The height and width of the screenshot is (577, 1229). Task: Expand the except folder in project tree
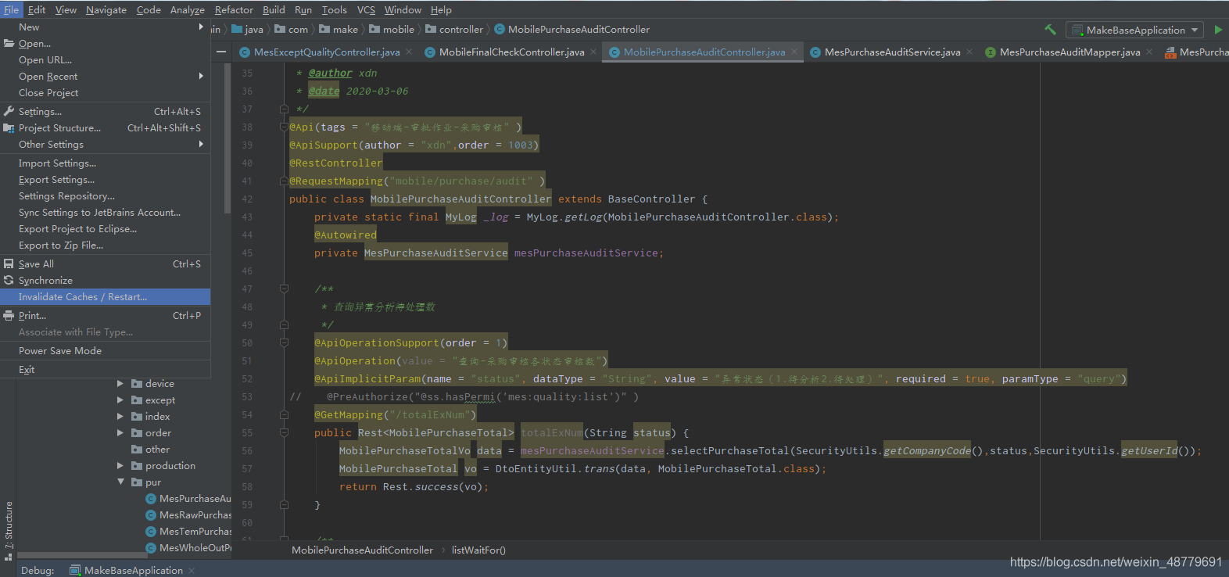coord(120,400)
